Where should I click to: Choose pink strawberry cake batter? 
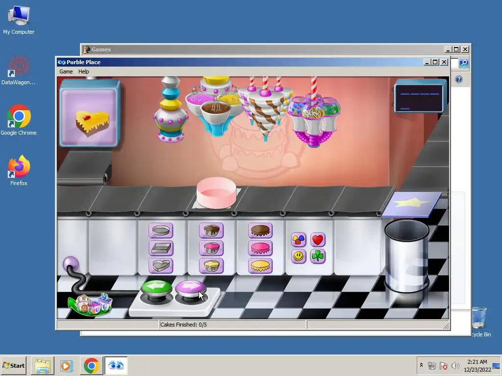[211, 248]
